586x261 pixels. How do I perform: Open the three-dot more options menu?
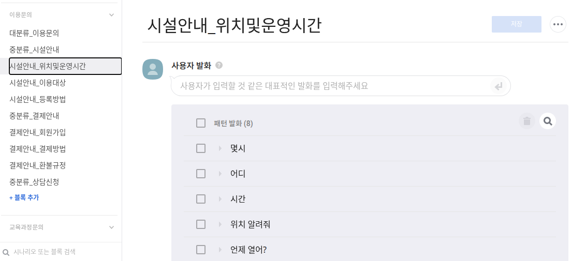(x=558, y=24)
